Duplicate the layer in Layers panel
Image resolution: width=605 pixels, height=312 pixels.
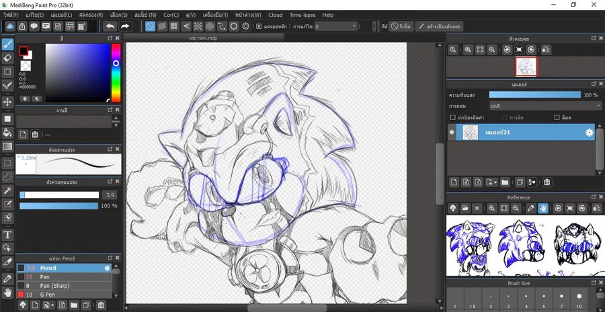click(520, 183)
